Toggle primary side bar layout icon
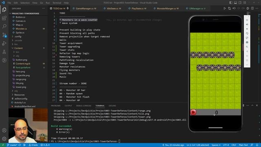261x147 pixels. pos(231,3)
